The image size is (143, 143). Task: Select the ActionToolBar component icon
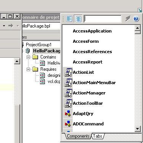point(68,103)
